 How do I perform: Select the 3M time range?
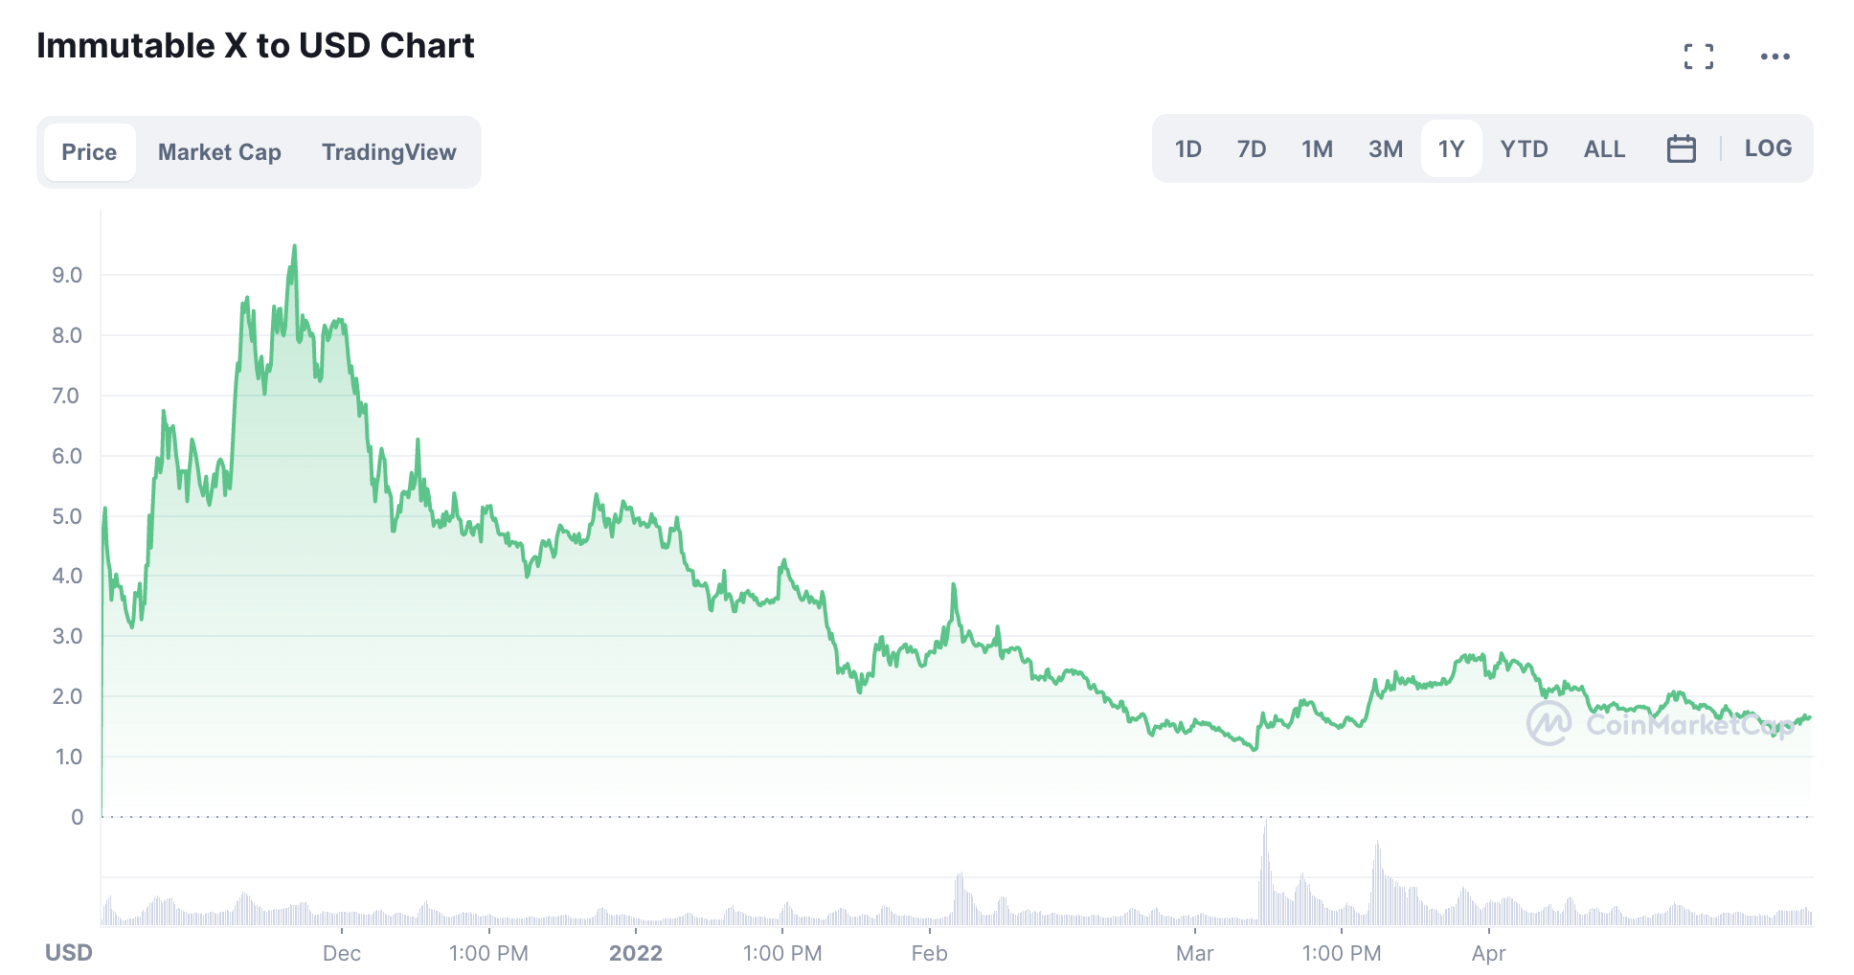tap(1385, 148)
